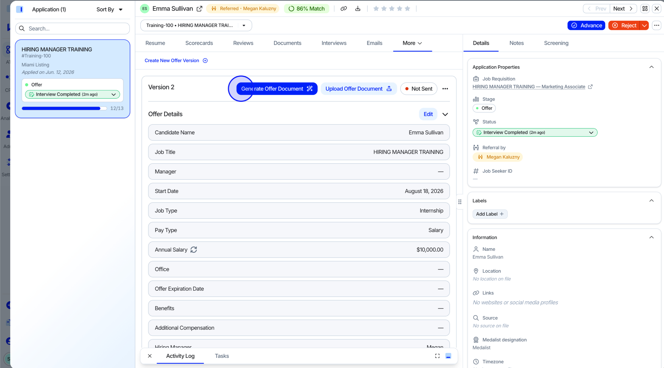The image size is (664, 368).
Task: Close the application panel with X
Action: click(657, 9)
